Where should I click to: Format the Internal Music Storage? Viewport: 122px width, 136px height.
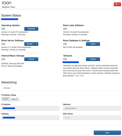click(31, 59)
